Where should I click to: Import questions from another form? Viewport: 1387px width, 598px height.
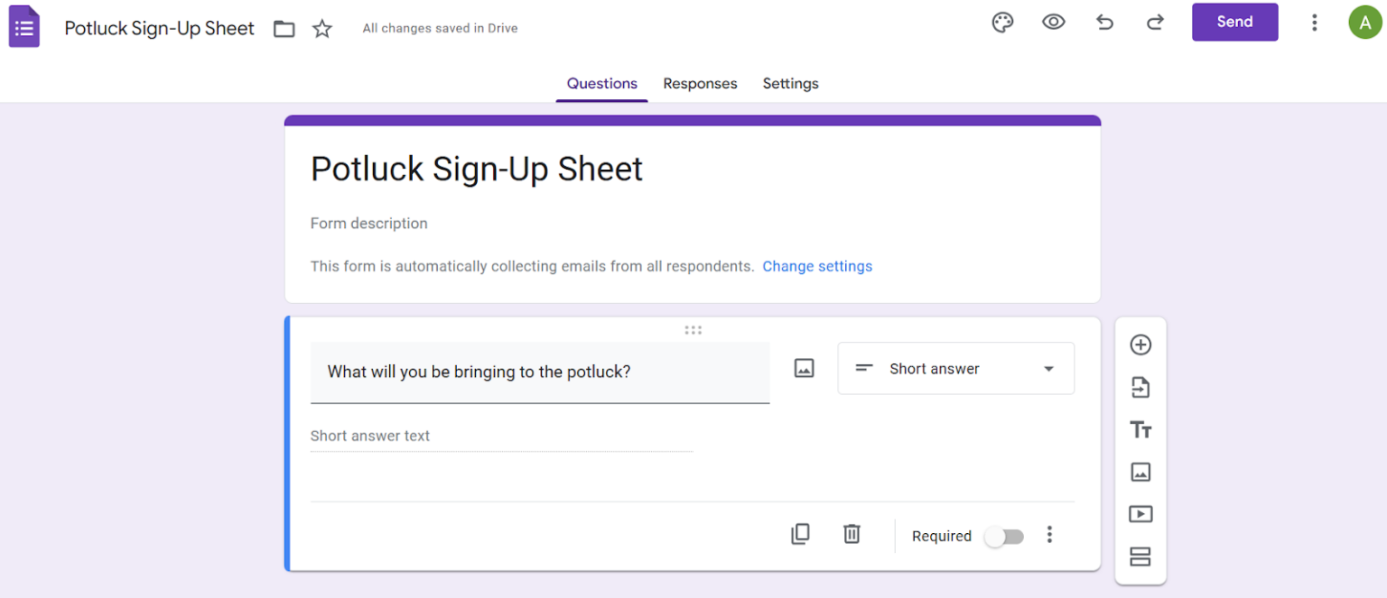point(1140,388)
